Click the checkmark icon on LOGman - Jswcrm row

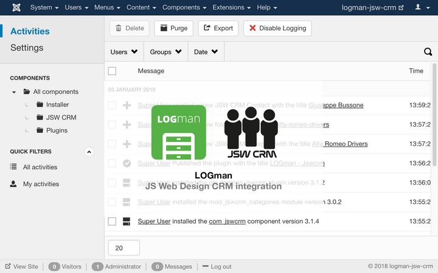tap(127, 163)
